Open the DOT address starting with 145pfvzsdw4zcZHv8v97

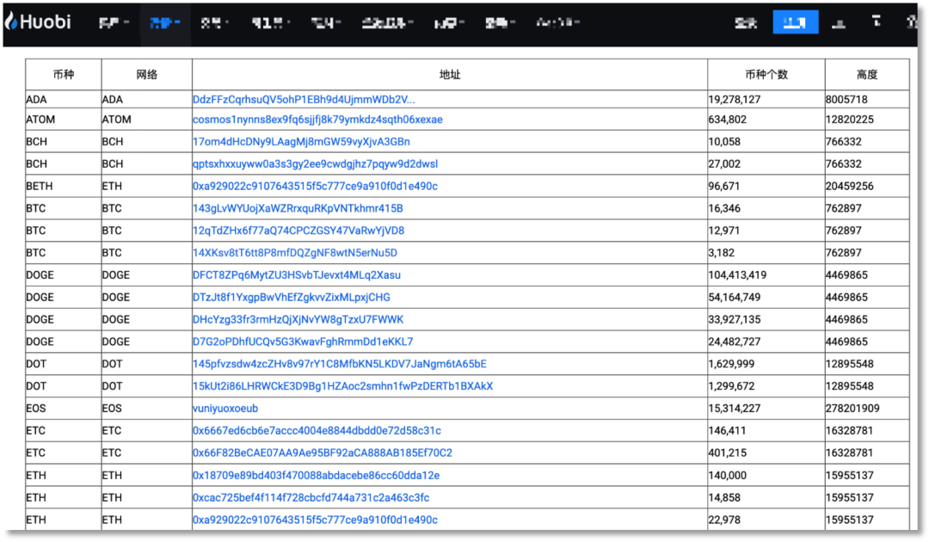click(x=340, y=364)
